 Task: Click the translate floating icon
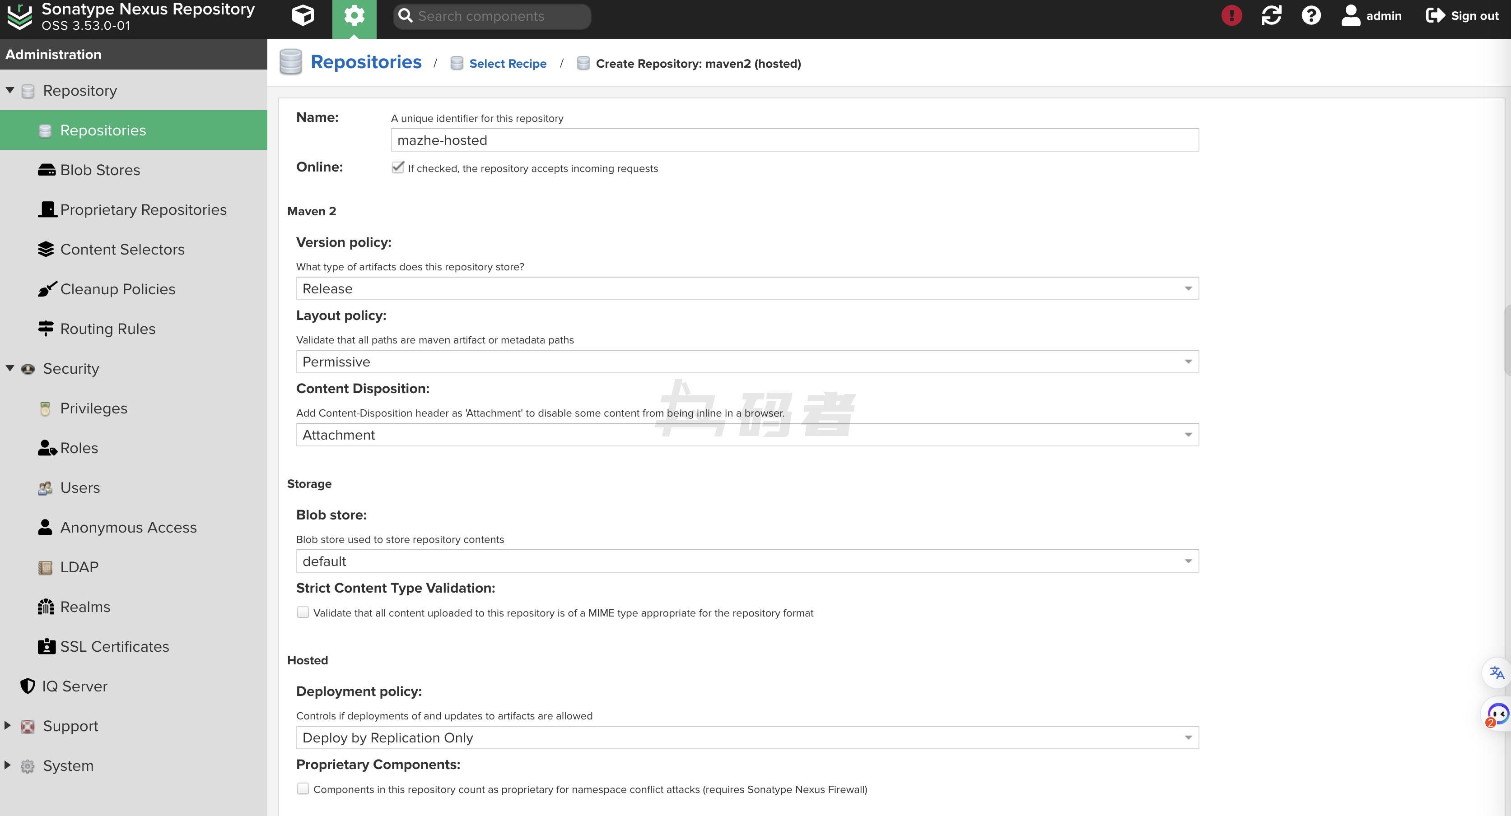[1497, 672]
